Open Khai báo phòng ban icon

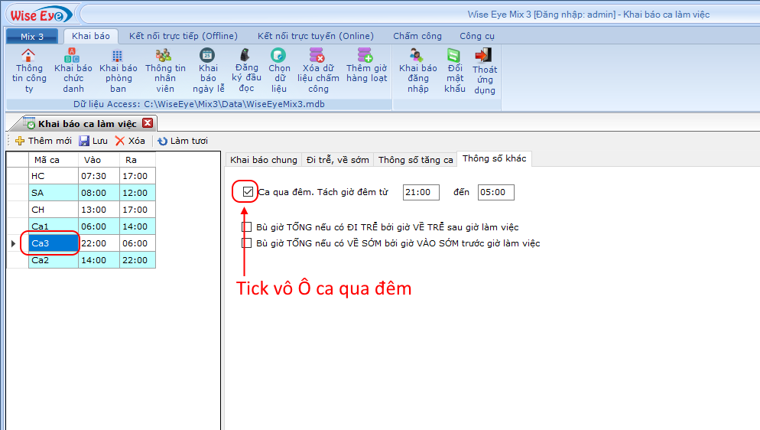[118, 56]
